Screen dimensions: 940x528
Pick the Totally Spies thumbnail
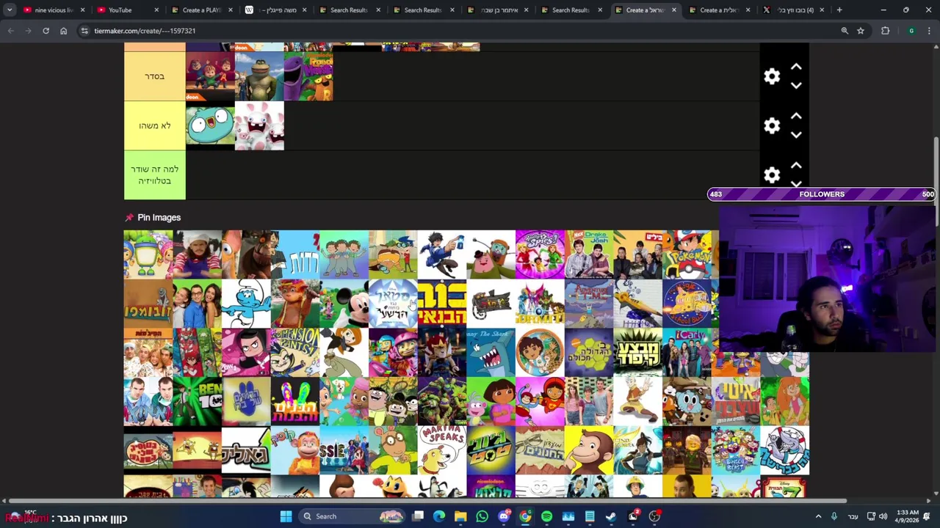(540, 254)
